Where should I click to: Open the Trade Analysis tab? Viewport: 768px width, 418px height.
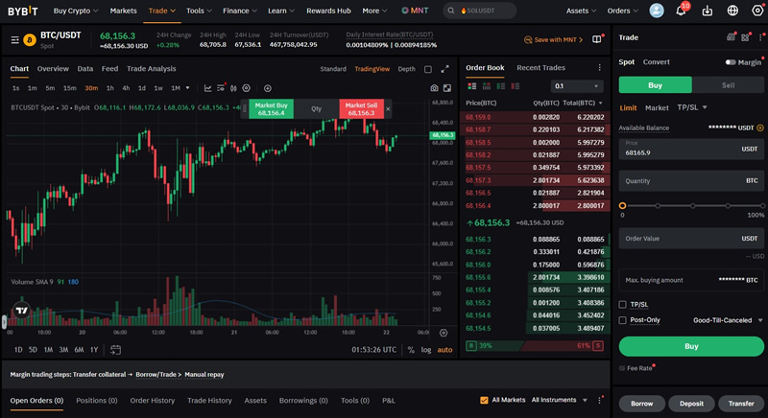152,68
